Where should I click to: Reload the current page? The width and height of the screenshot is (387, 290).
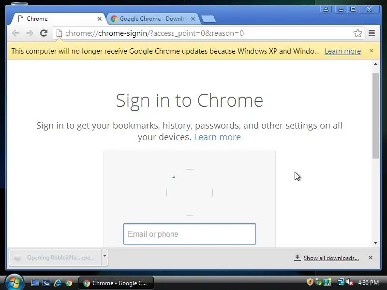pos(44,33)
